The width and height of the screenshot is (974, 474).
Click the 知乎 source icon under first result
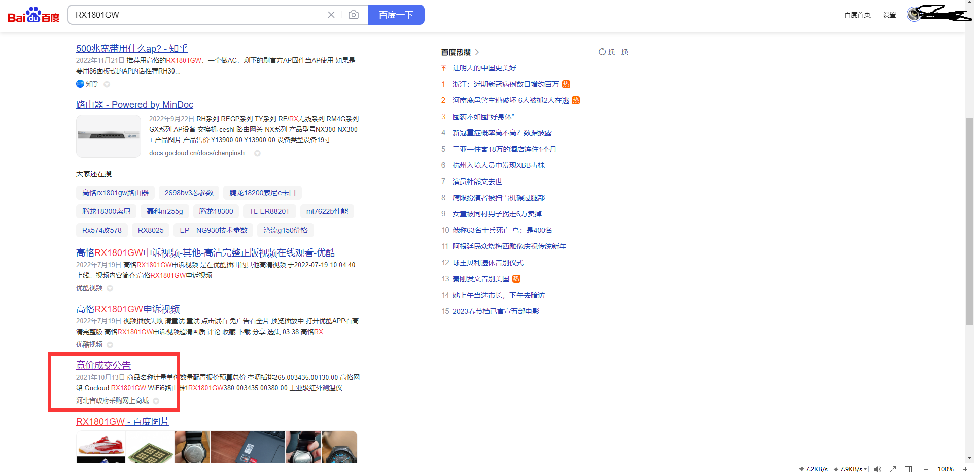tap(80, 84)
